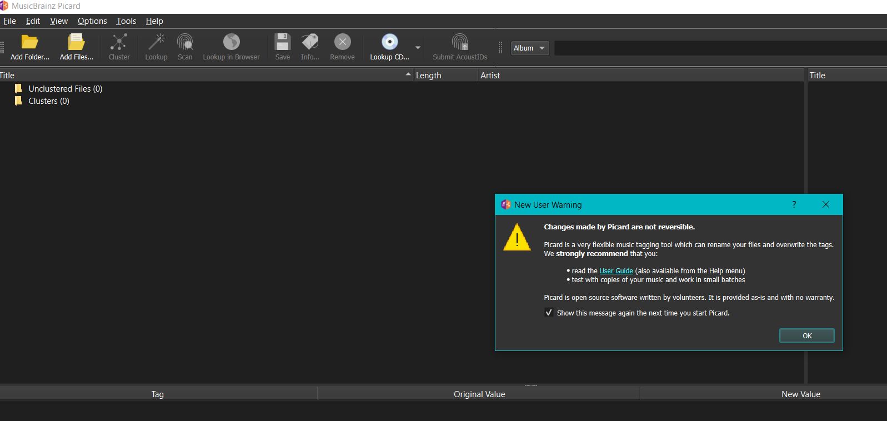Screen dimensions: 887x421
Task: Click the Tag column header
Action: coord(158,394)
